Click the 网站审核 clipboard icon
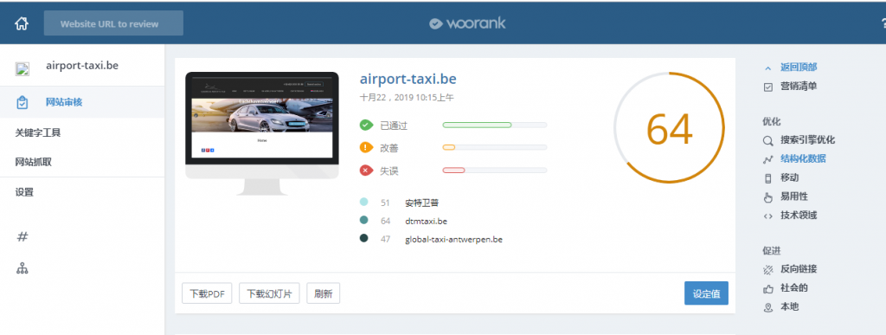This screenshot has width=886, height=335. [22, 103]
